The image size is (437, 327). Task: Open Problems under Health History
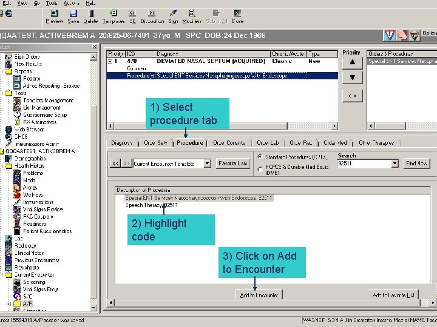coord(33,173)
